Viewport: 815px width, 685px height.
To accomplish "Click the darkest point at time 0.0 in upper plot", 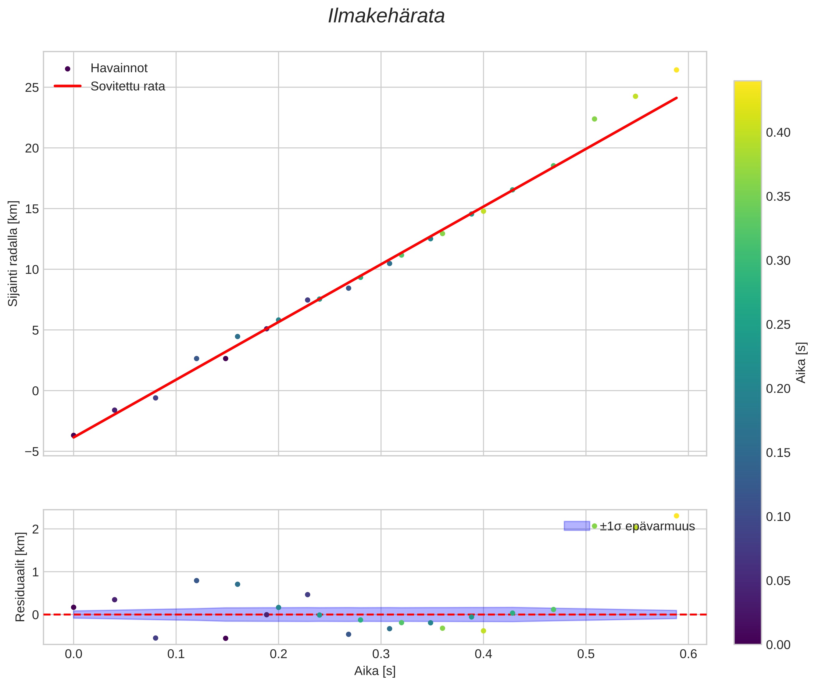I will [x=73, y=435].
